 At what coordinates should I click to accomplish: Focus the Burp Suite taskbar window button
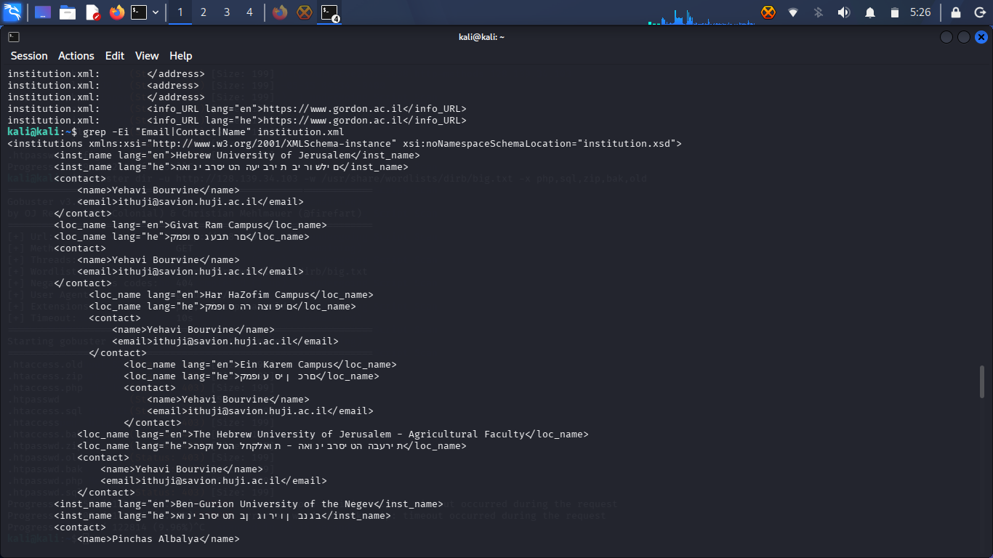coord(305,12)
